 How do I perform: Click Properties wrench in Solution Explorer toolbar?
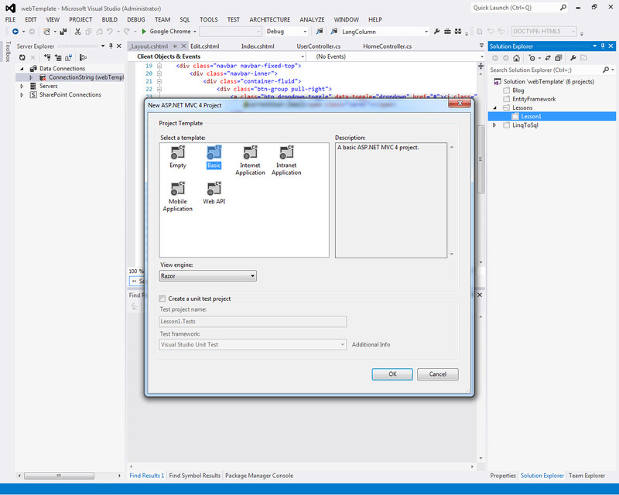pos(573,58)
